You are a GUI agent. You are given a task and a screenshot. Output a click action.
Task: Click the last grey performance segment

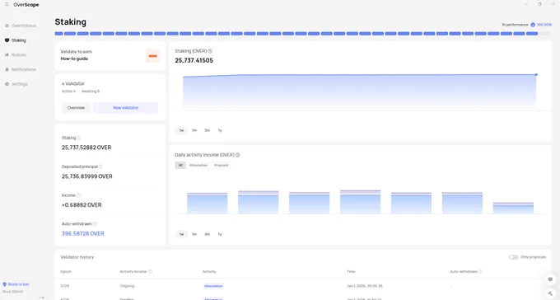click(545, 34)
